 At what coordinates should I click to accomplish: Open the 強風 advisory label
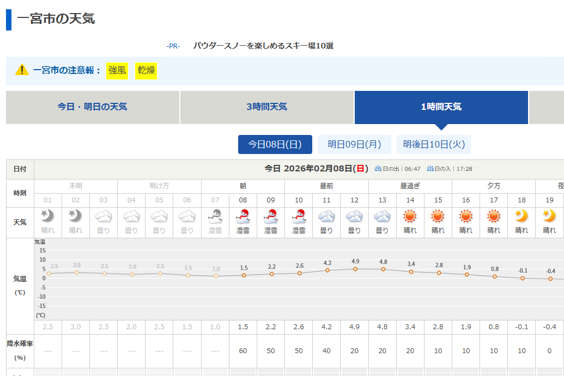click(x=117, y=70)
